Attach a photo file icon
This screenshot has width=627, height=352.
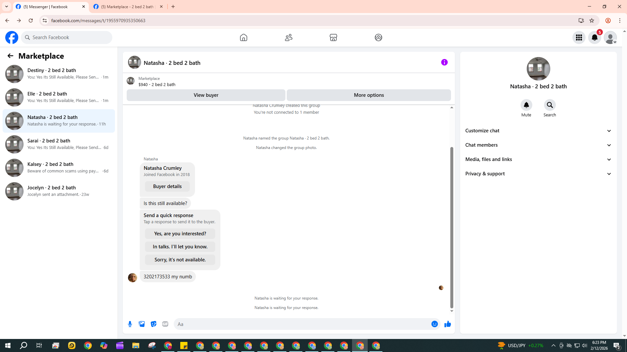(142, 324)
